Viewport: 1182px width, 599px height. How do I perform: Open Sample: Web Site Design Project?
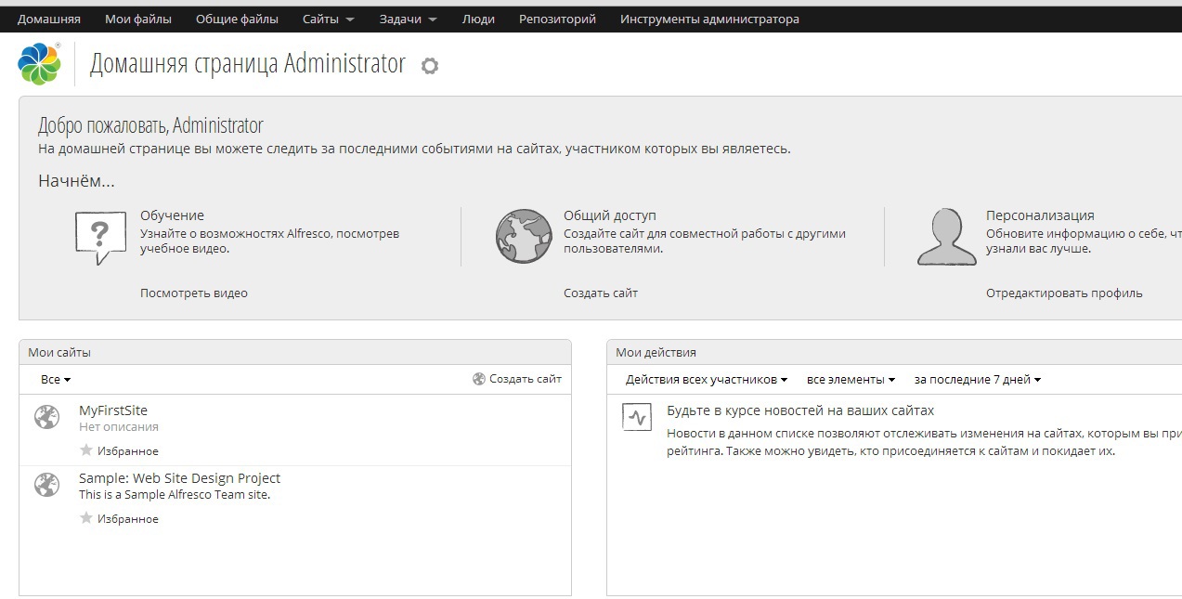point(178,477)
